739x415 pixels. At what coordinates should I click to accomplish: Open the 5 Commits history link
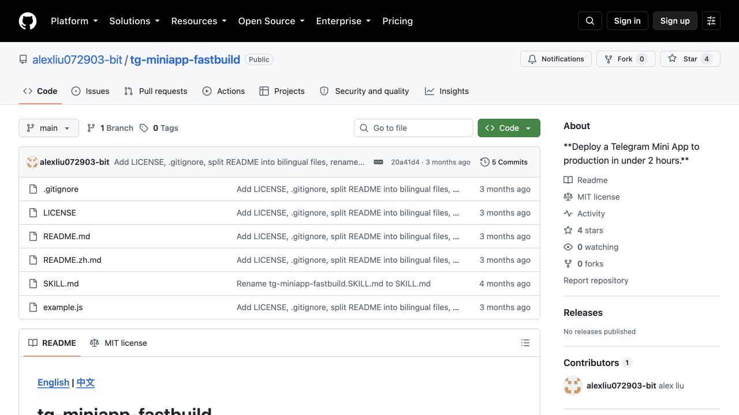(x=504, y=162)
